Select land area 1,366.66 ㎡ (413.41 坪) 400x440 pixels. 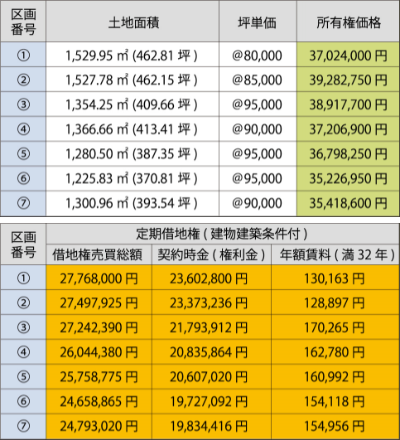(133, 128)
